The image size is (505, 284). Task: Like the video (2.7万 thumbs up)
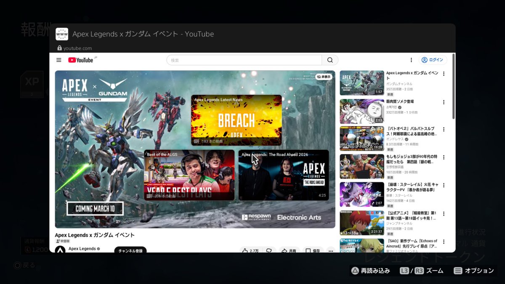(251, 250)
